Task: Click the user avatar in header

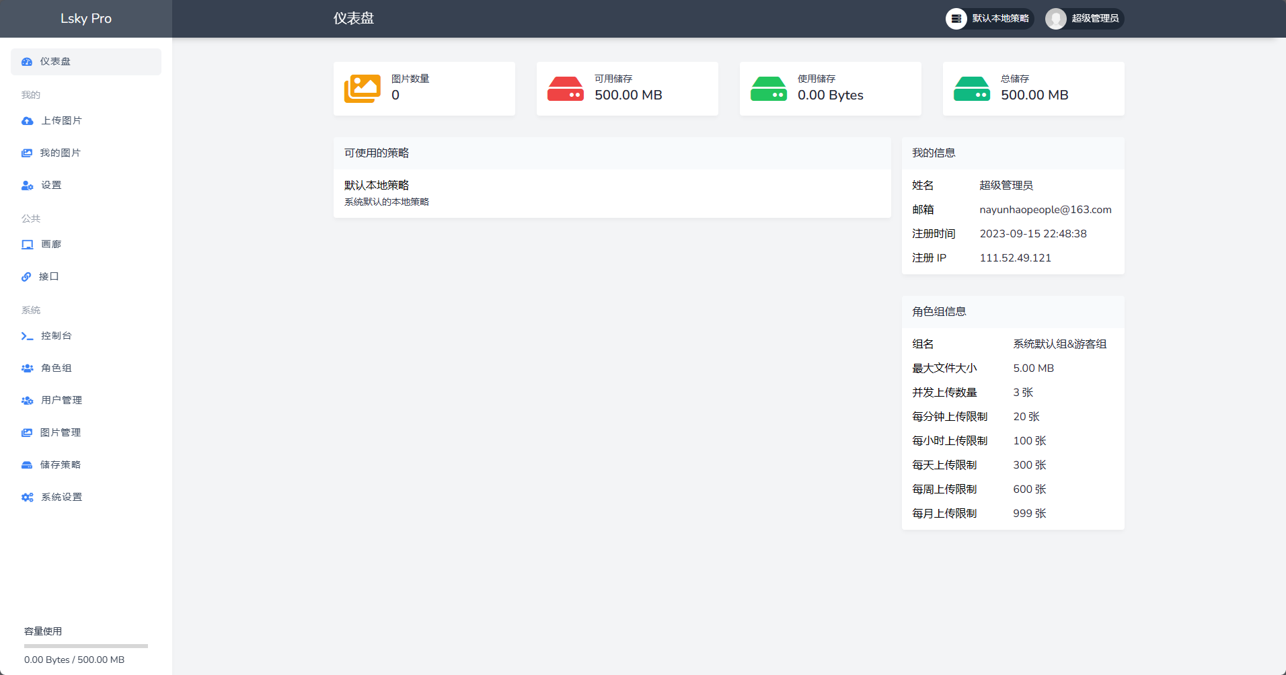Action: point(1056,19)
